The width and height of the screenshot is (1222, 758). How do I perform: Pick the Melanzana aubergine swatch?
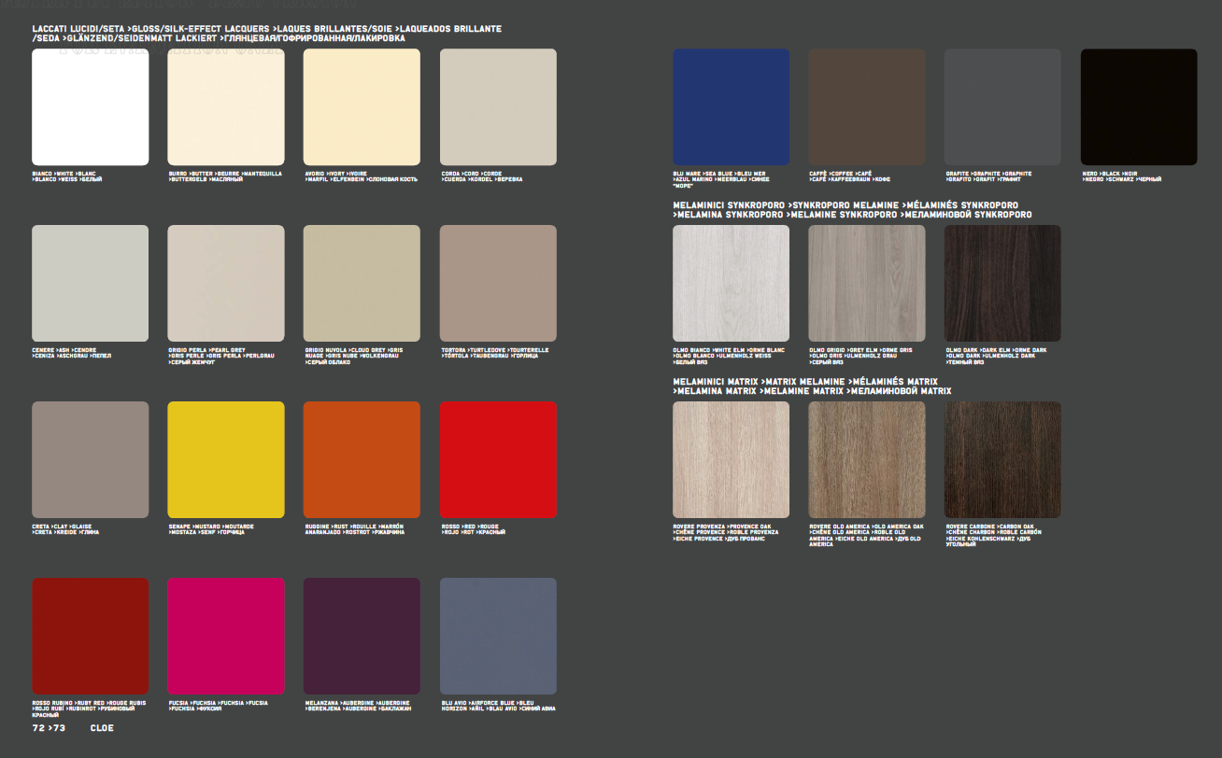point(362,636)
